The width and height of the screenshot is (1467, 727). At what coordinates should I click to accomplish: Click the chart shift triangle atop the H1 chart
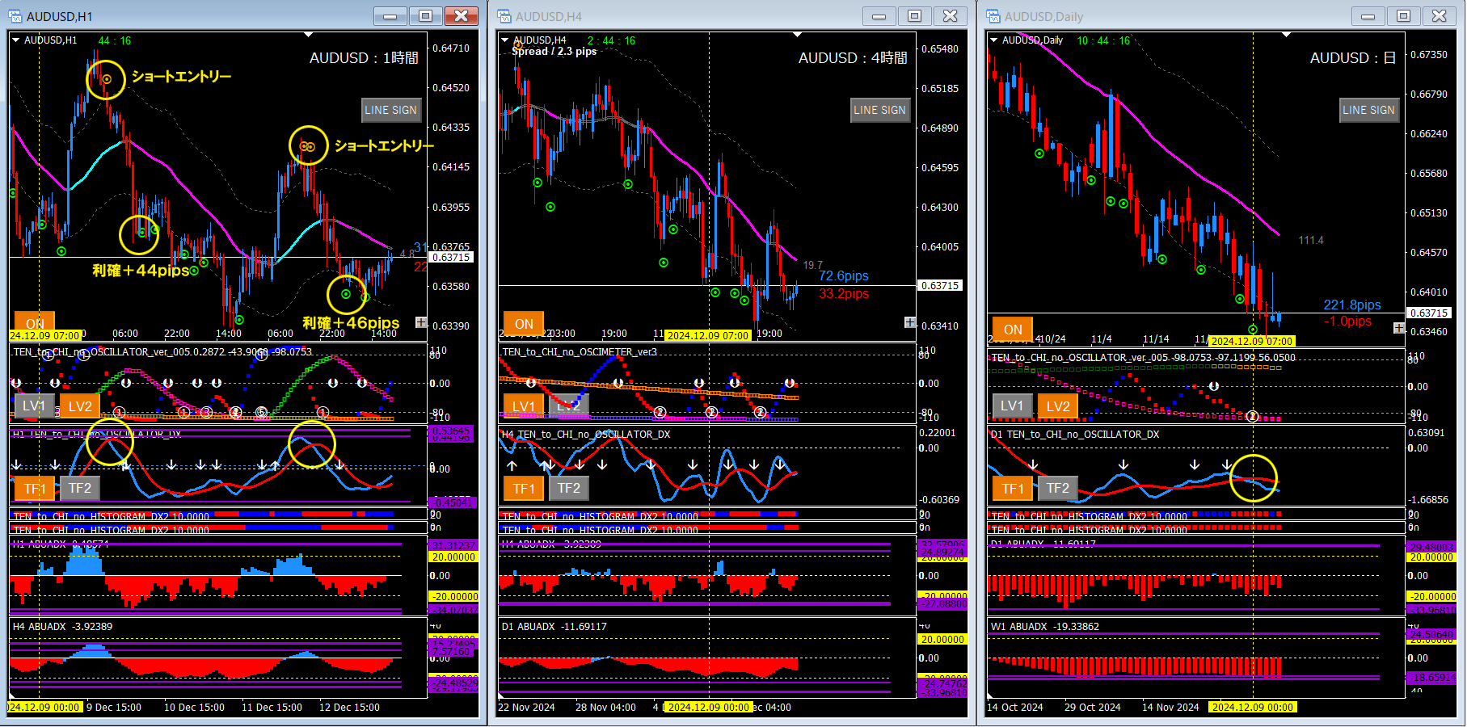(308, 35)
